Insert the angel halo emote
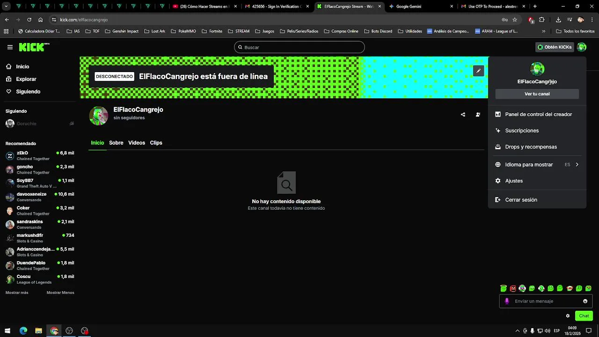The image size is (599, 337). click(x=504, y=288)
